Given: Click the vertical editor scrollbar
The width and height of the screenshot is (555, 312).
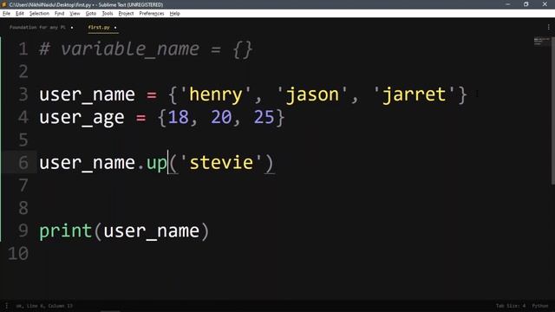Looking at the screenshot, I should coord(553,110).
